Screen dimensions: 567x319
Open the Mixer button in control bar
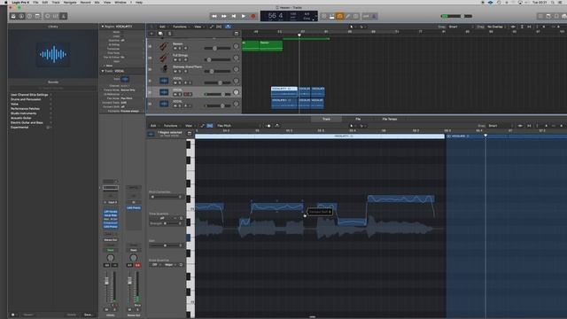coord(56,16)
